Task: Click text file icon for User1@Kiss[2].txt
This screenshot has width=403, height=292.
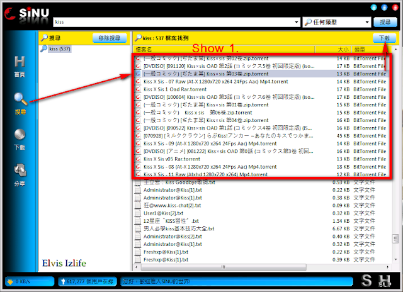Action: click(138, 213)
